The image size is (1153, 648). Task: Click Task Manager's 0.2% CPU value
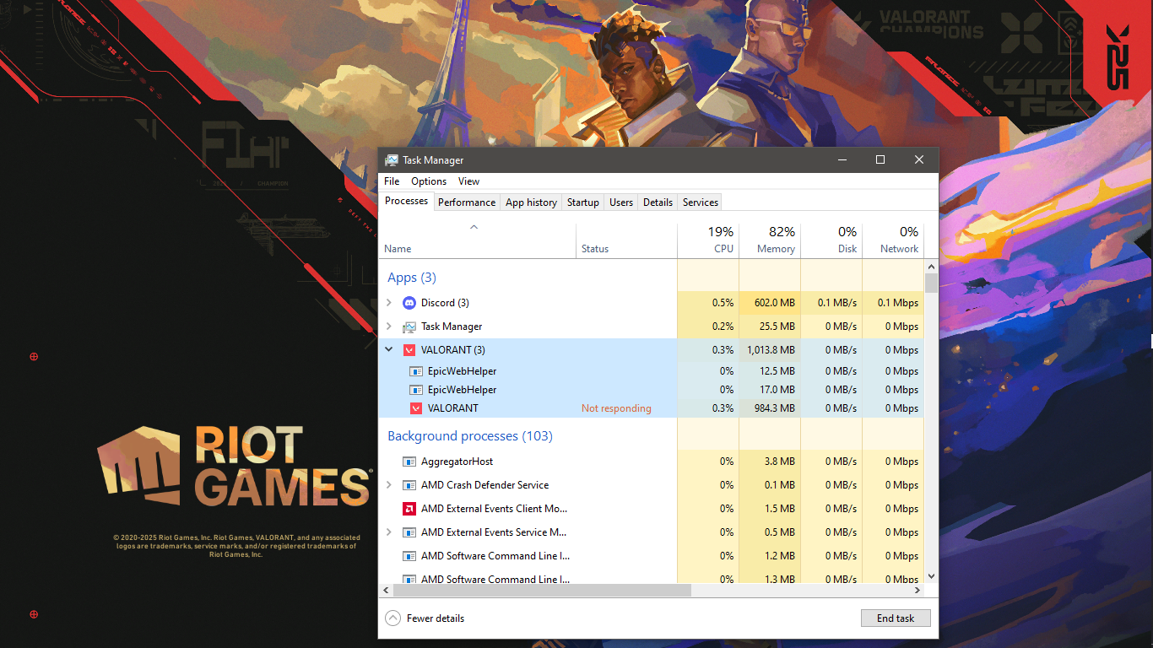723,327
